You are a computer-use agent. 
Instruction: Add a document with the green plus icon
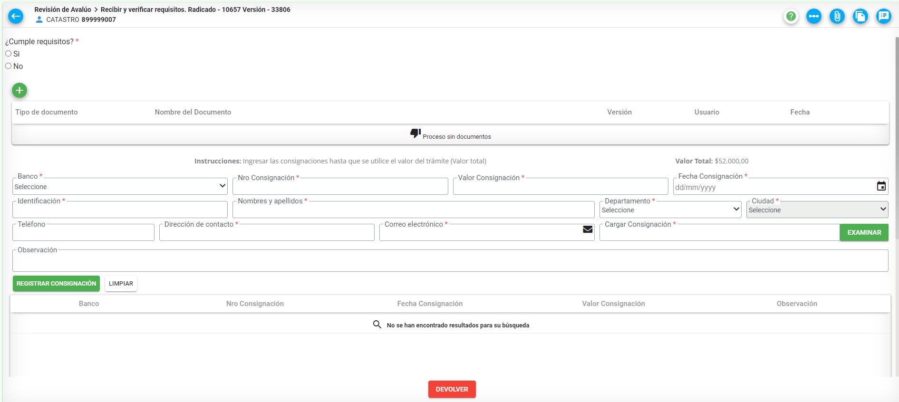tap(19, 90)
